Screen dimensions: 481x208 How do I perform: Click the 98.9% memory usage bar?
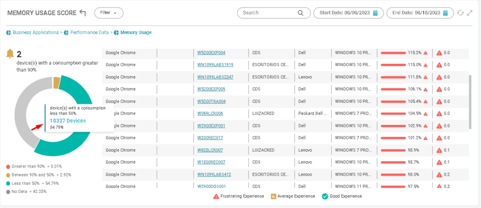pos(393,150)
